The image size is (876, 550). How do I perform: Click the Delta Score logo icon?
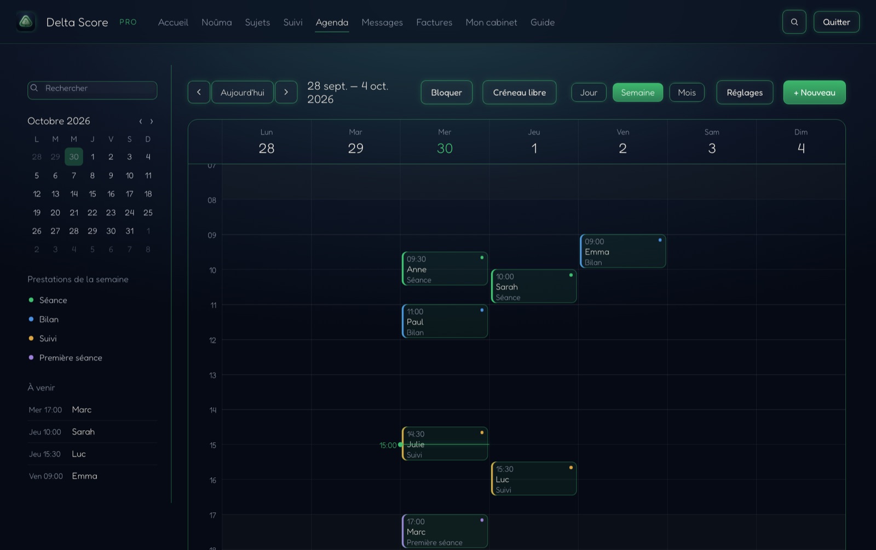click(26, 22)
